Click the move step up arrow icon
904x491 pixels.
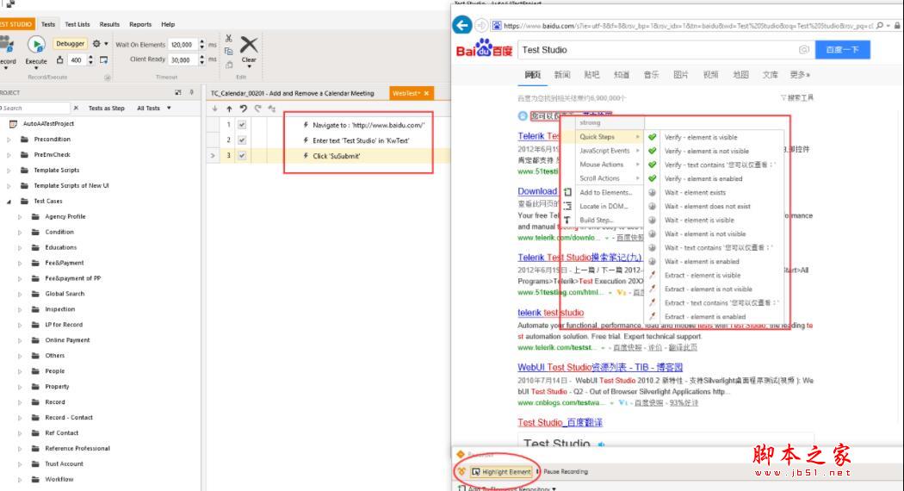(229, 109)
